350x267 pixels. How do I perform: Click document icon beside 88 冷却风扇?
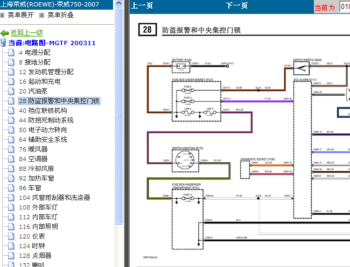(11, 169)
